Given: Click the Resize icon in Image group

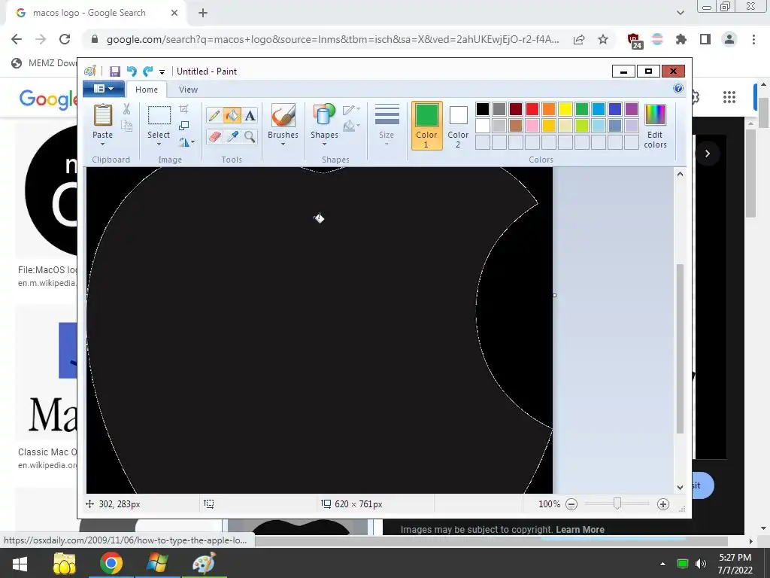Looking at the screenshot, I should 184,126.
